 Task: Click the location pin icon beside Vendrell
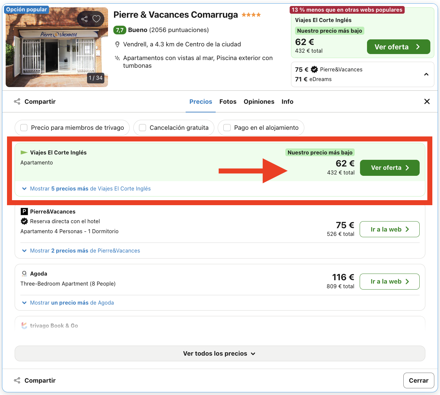click(117, 44)
